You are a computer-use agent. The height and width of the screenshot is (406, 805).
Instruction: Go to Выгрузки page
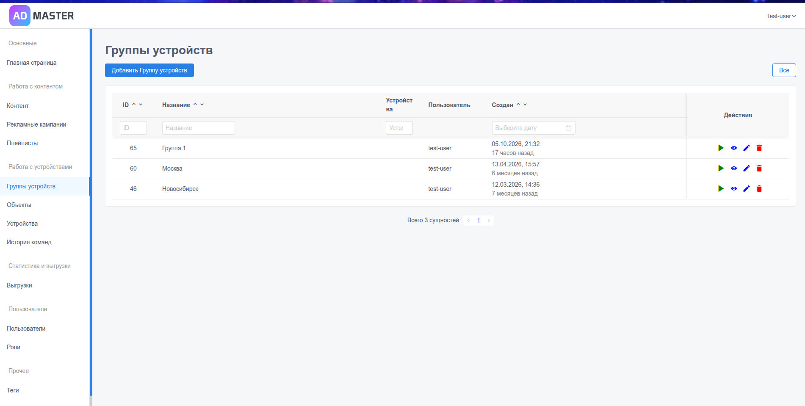[x=19, y=285]
